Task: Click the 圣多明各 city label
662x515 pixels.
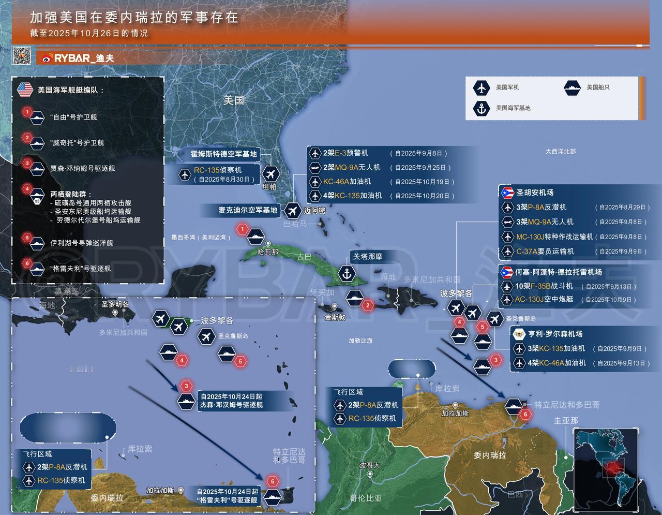Action: tap(115, 304)
